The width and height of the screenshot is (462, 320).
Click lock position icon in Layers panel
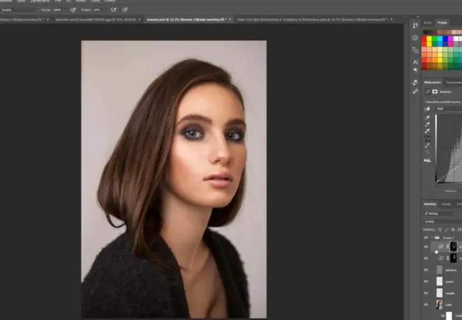pyautogui.click(x=453, y=230)
